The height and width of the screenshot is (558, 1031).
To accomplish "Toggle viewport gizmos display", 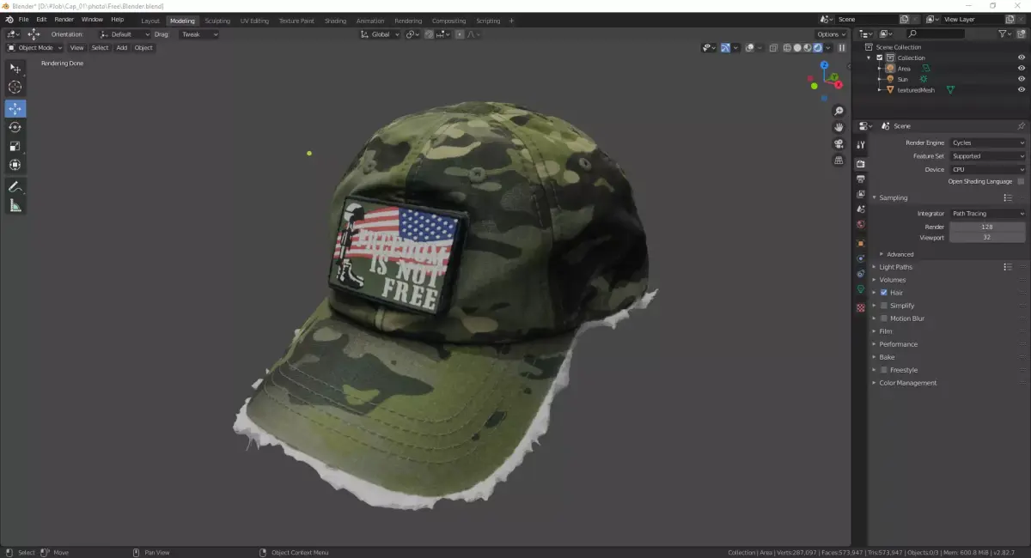I will 725,48.
